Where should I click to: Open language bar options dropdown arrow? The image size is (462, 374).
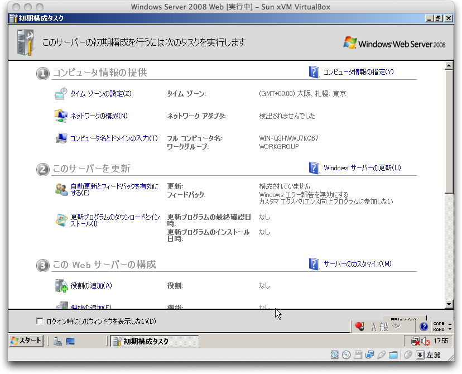click(x=450, y=329)
